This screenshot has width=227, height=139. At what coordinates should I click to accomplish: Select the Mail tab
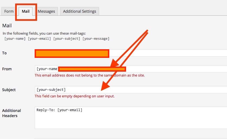[26, 11]
